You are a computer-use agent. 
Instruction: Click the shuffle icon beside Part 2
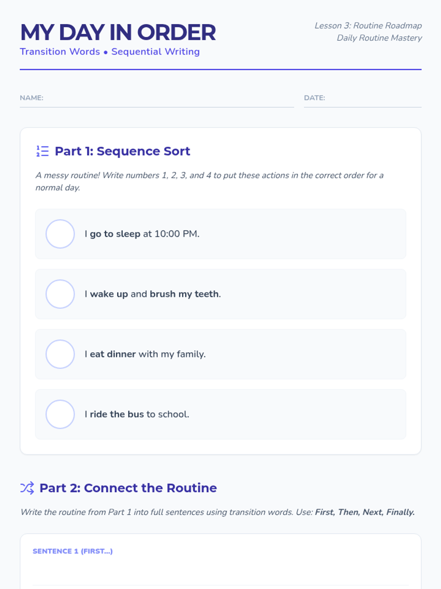[x=27, y=488]
